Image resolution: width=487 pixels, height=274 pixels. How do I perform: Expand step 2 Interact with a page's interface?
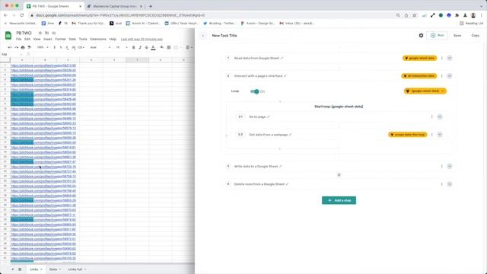[450, 76]
